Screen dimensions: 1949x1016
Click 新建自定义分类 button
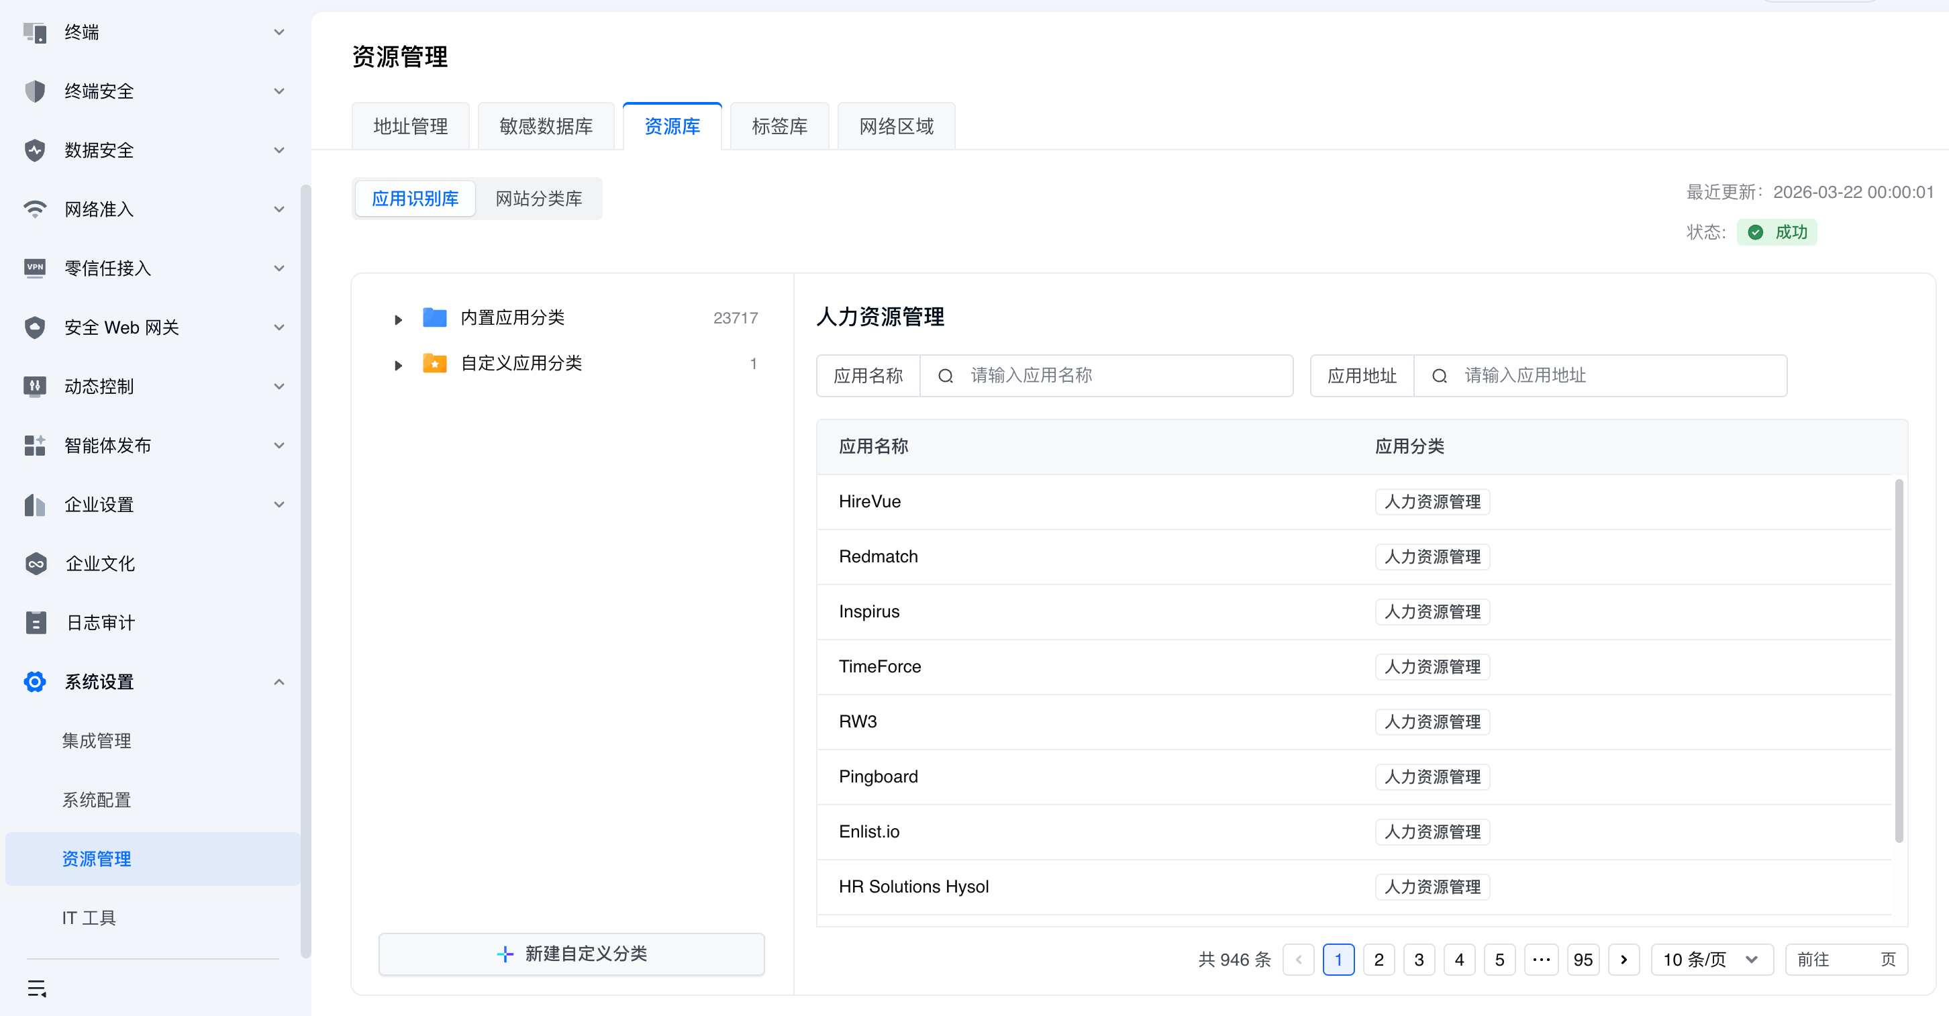[571, 954]
